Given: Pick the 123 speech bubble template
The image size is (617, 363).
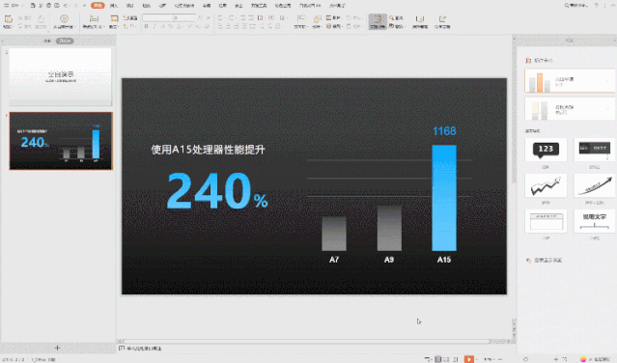Looking at the screenshot, I should 546,150.
